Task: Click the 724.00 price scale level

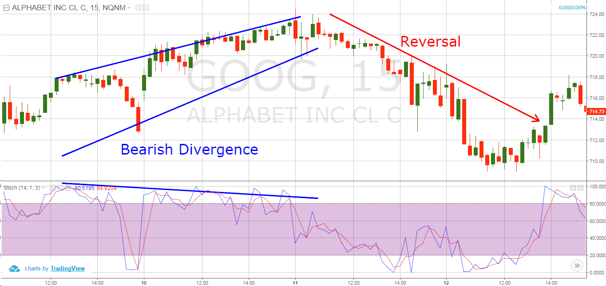Action: click(x=597, y=14)
